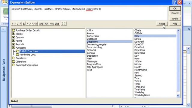Select the Domain Aggregate category

97,44
